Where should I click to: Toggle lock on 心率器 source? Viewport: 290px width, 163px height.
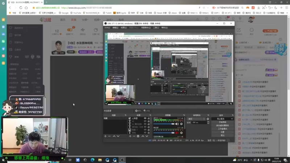(x=149, y=118)
